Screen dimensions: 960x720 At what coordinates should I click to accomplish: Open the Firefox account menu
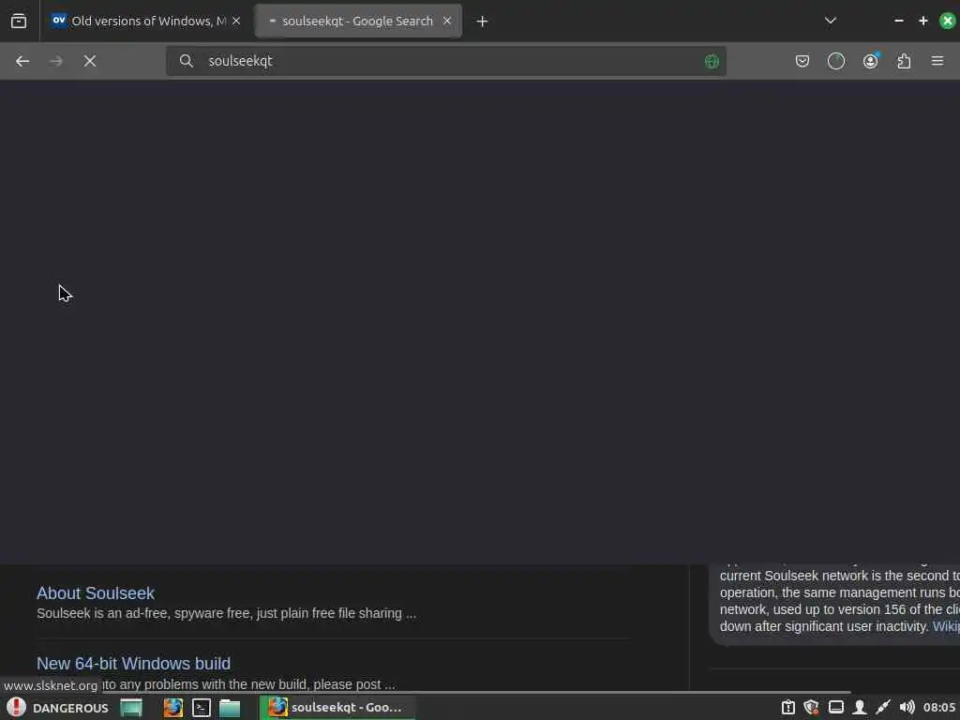click(870, 61)
